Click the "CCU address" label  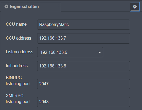point(18,38)
